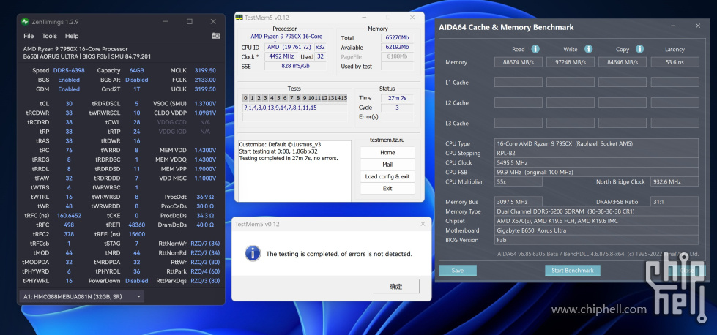Image resolution: width=717 pixels, height=335 pixels.
Task: Click the testmem.tz.ru link
Action: pyautogui.click(x=387, y=140)
